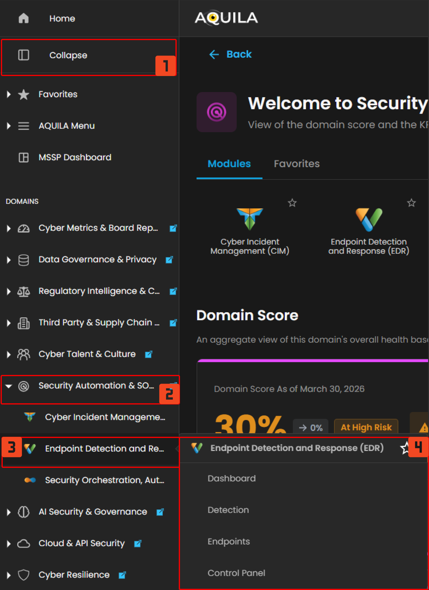Open the AQUILA Menu hamburger icon
Image resolution: width=429 pixels, height=590 pixels.
pos(24,126)
